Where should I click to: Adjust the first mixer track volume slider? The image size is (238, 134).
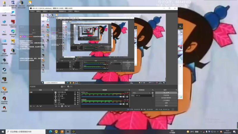tap(101, 96)
